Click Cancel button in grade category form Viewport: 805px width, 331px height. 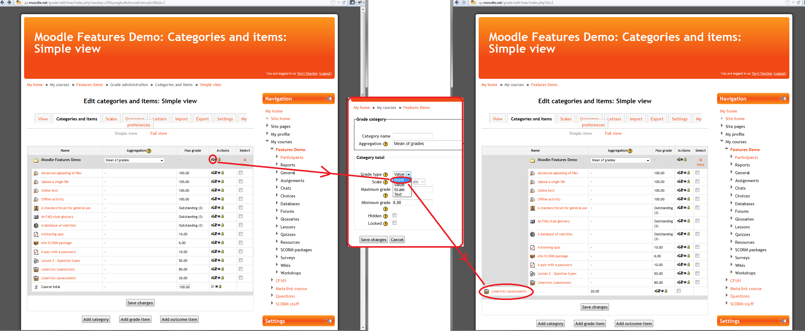click(x=397, y=240)
